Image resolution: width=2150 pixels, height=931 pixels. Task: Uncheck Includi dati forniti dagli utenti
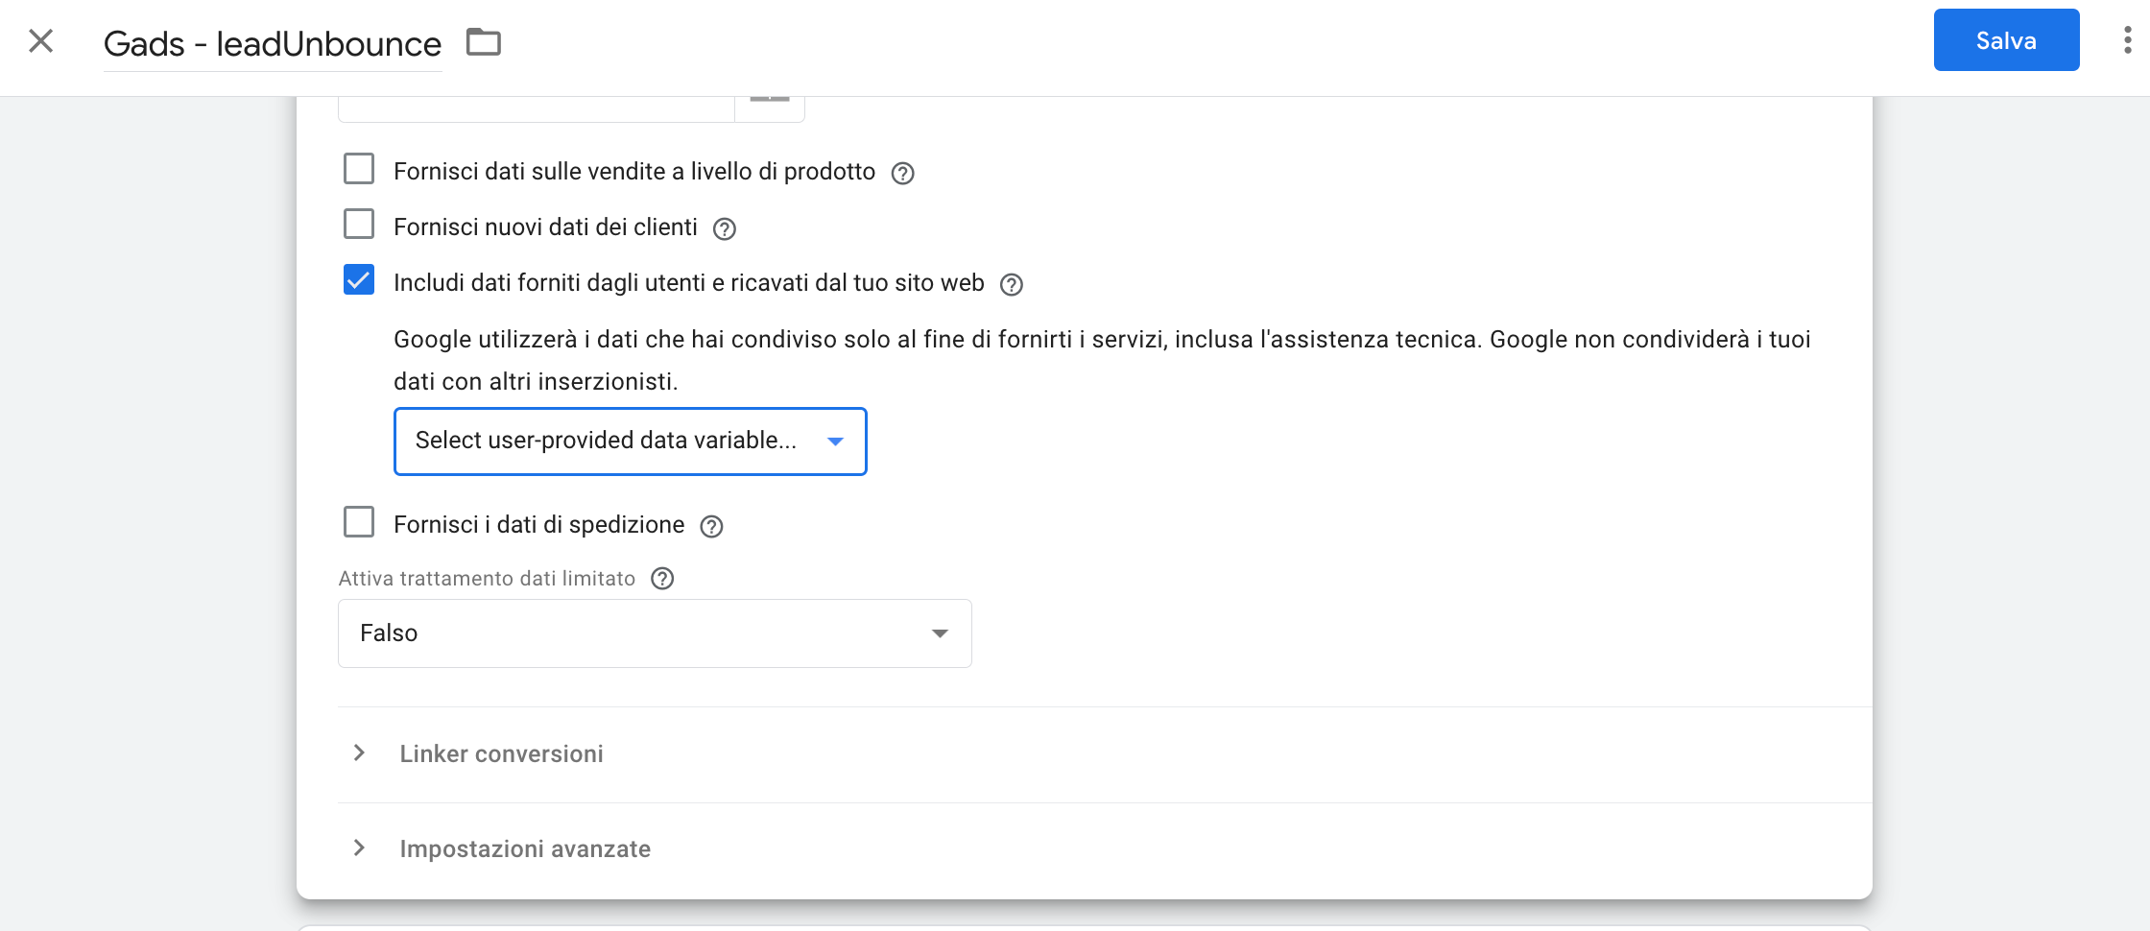pos(359,281)
